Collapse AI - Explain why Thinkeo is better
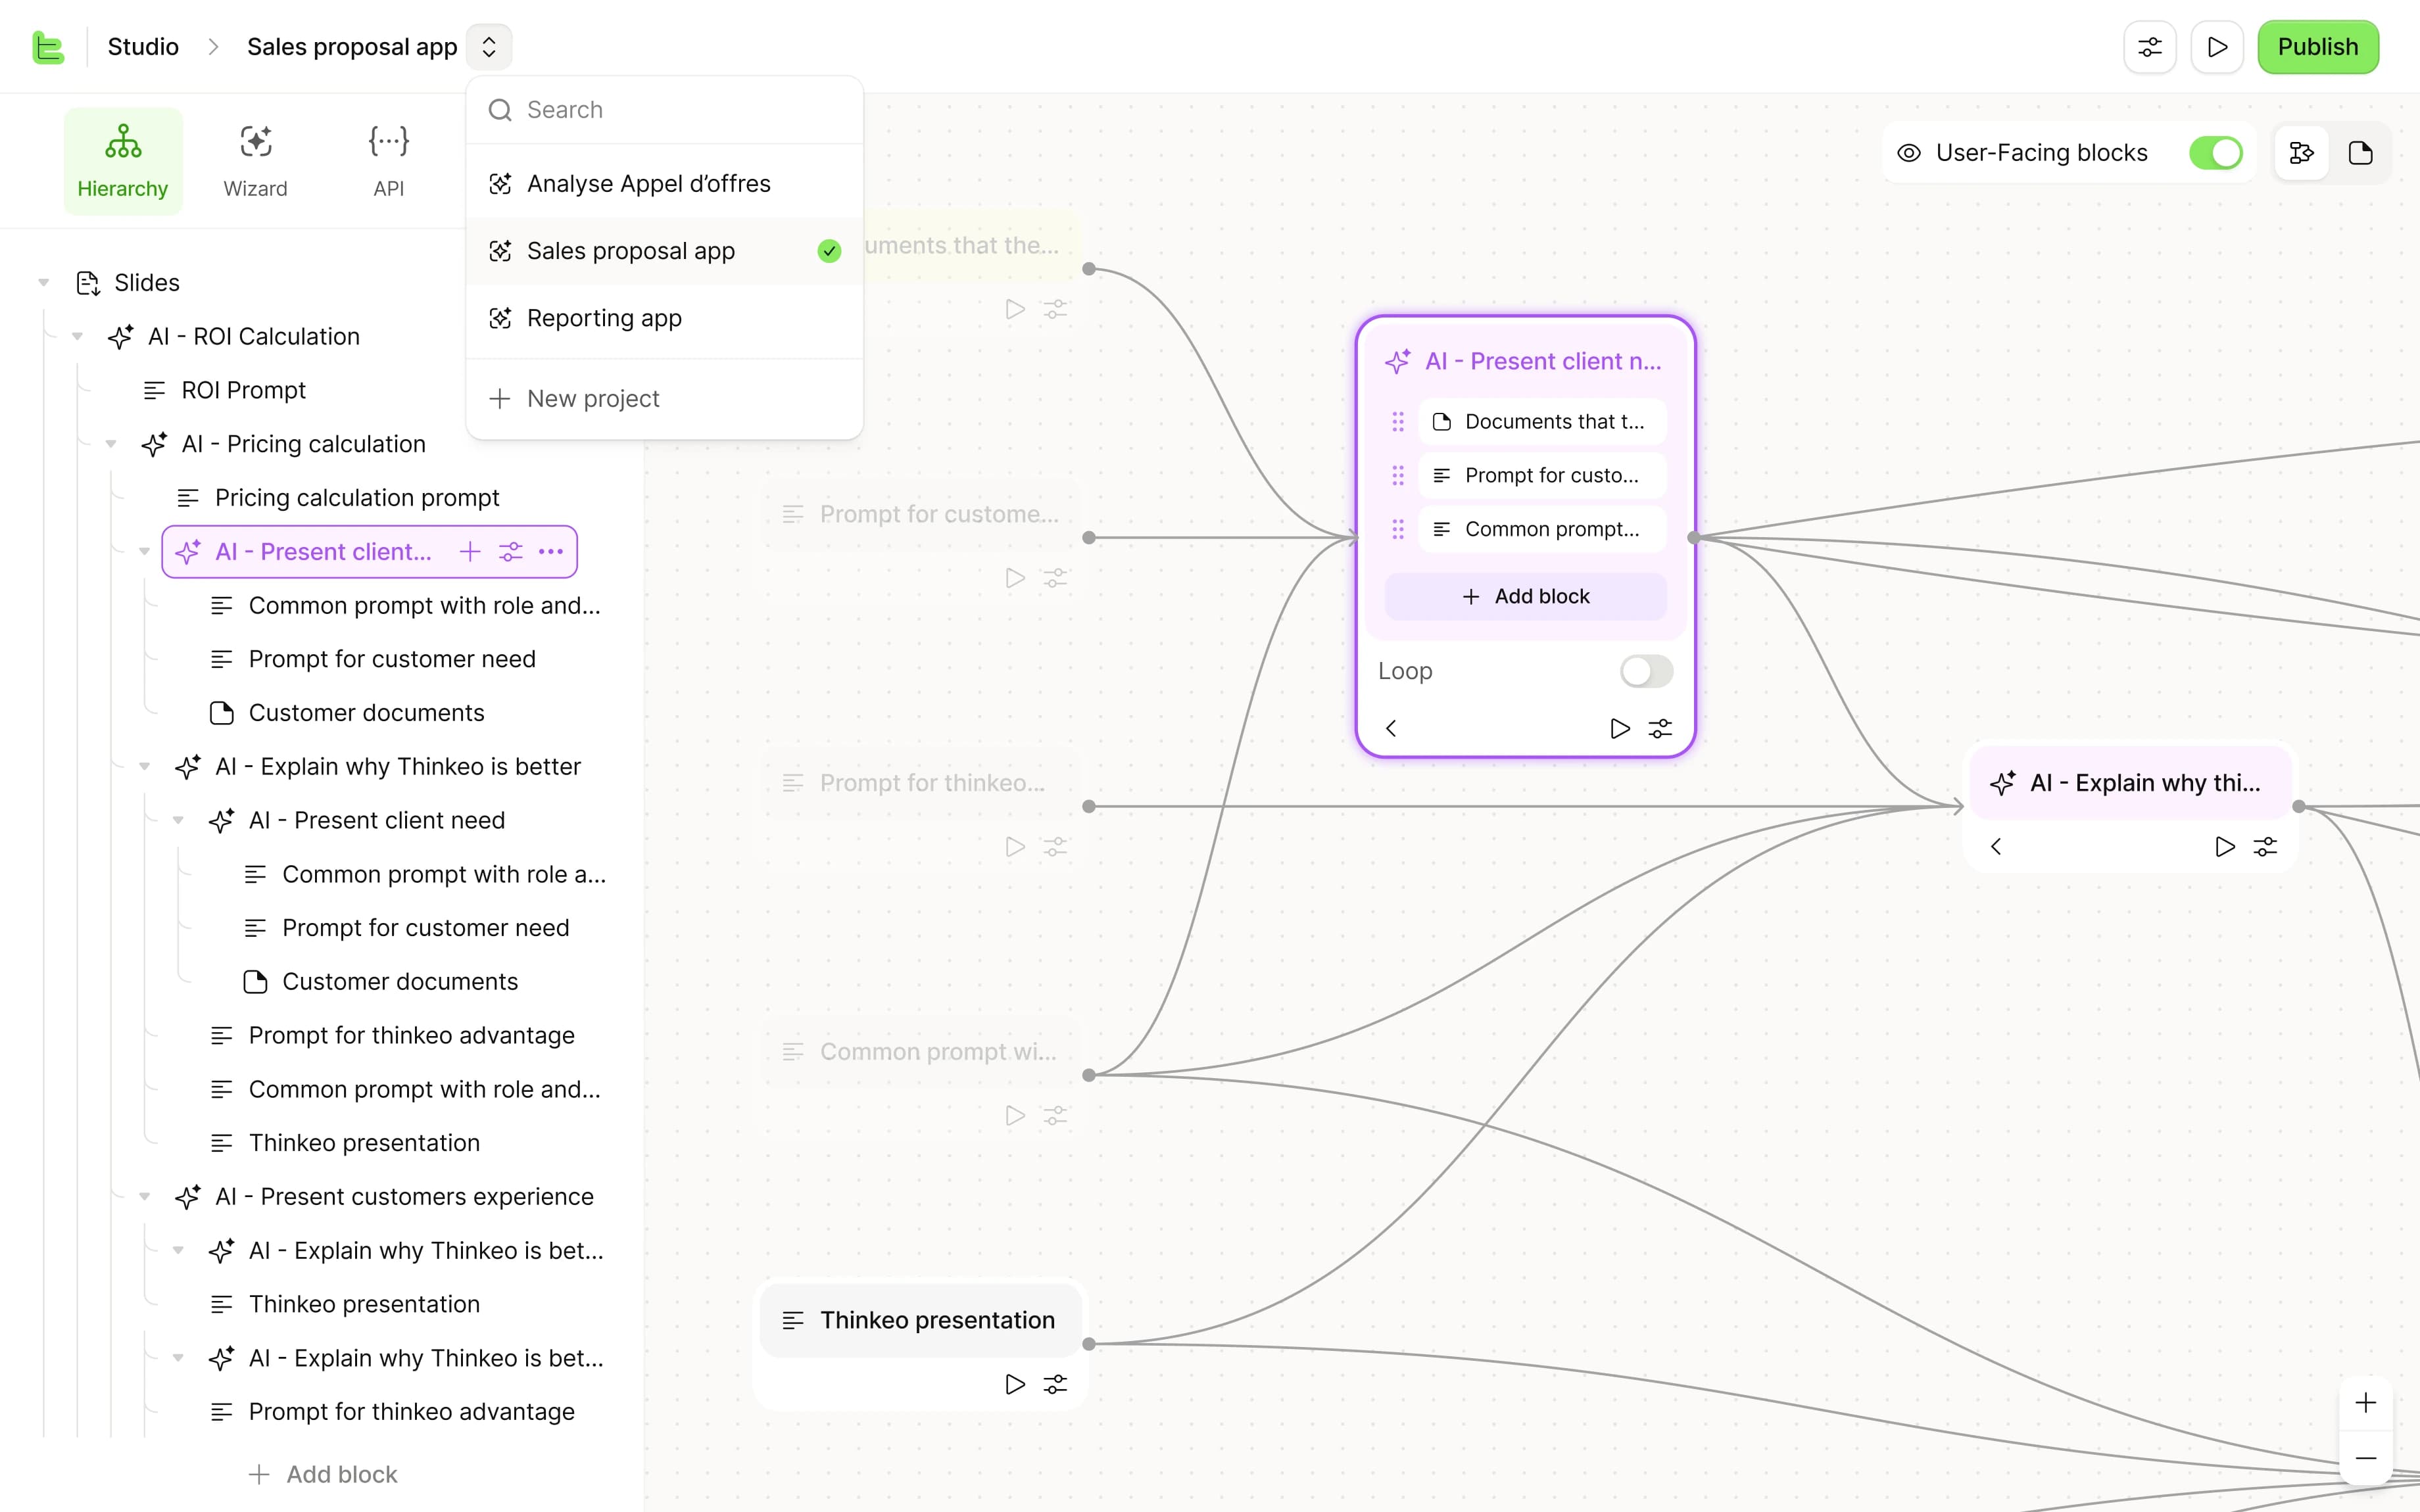This screenshot has width=2420, height=1512. pos(144,767)
